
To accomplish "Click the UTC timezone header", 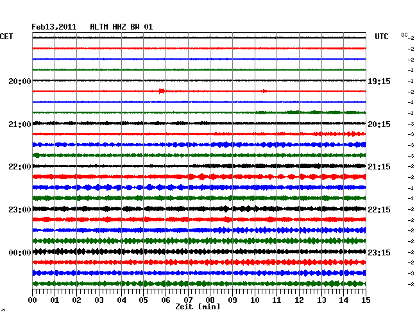I will 381,37.
